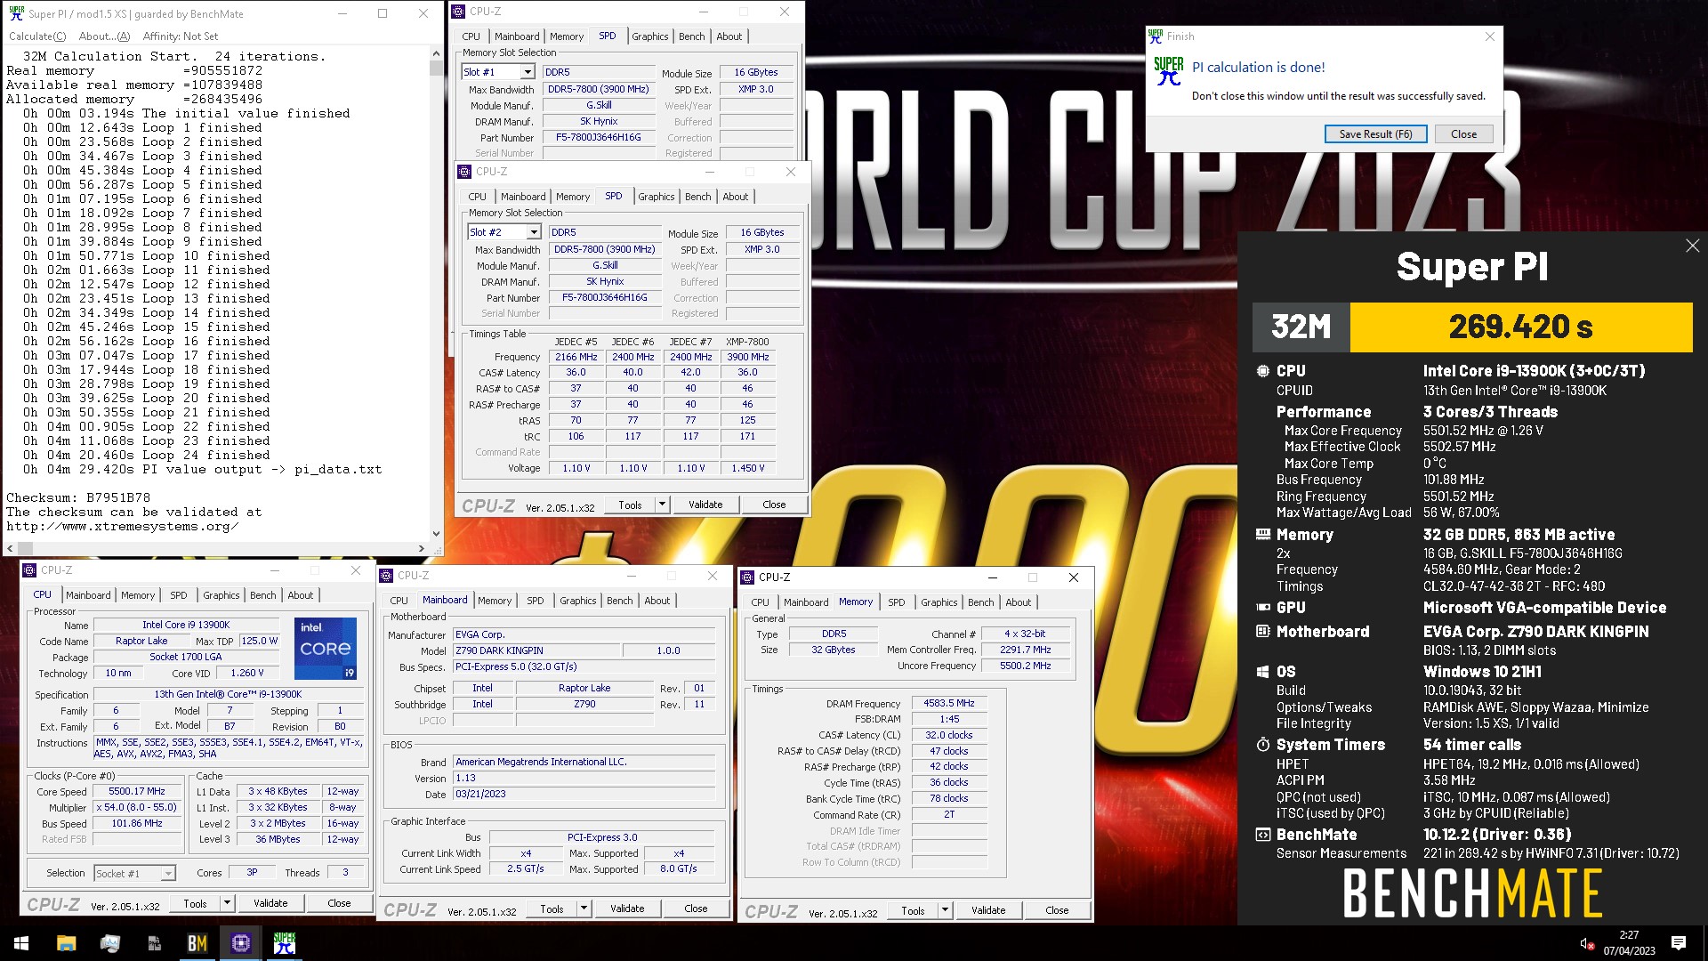
Task: Click Close in the Finish dialog
Action: pyautogui.click(x=1463, y=134)
